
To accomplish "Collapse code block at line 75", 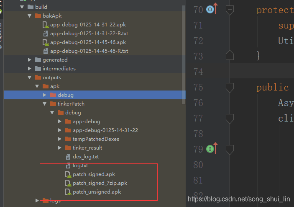I will tap(230, 87).
